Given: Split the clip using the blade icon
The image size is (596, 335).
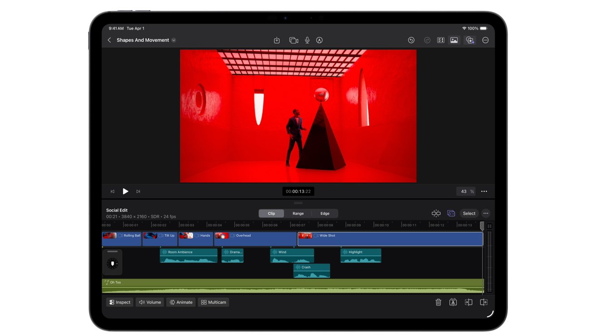Looking at the screenshot, I should click(x=453, y=302).
